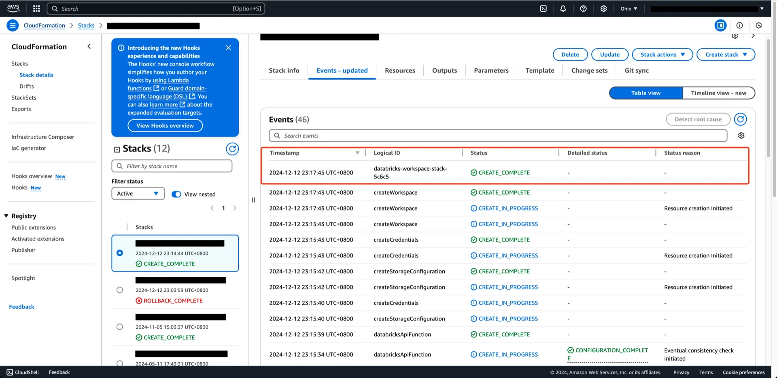Toggle the split panel view icon

pyautogui.click(x=720, y=25)
